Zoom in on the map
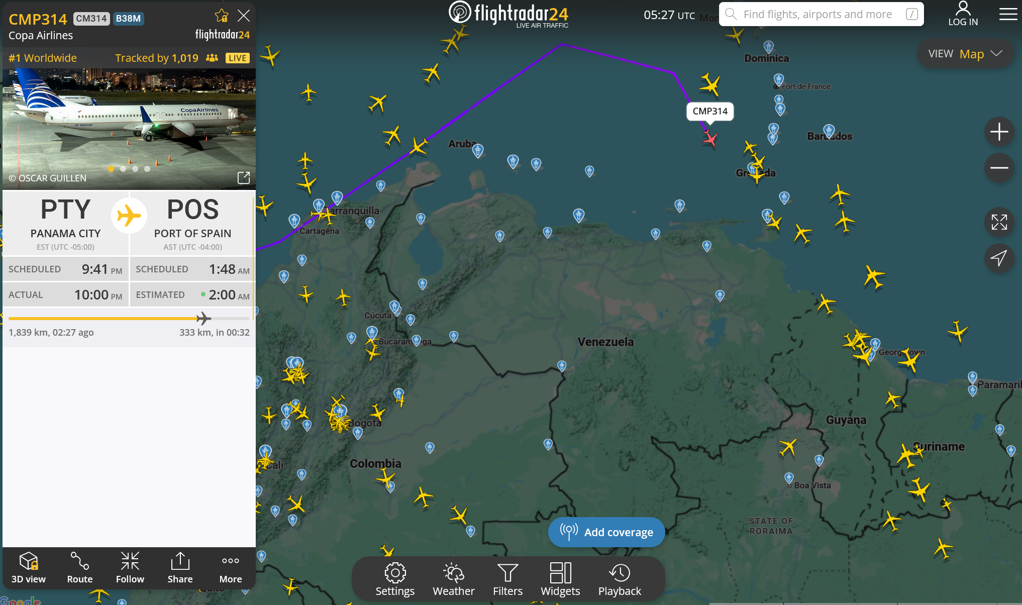This screenshot has width=1022, height=605. [x=999, y=132]
